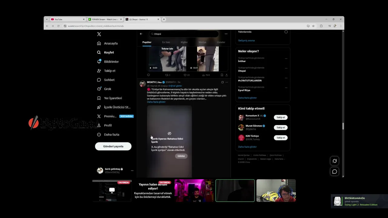Screen dimensions: 388x218
Task: Open Keşfet from the sidebar
Action: 105,52
